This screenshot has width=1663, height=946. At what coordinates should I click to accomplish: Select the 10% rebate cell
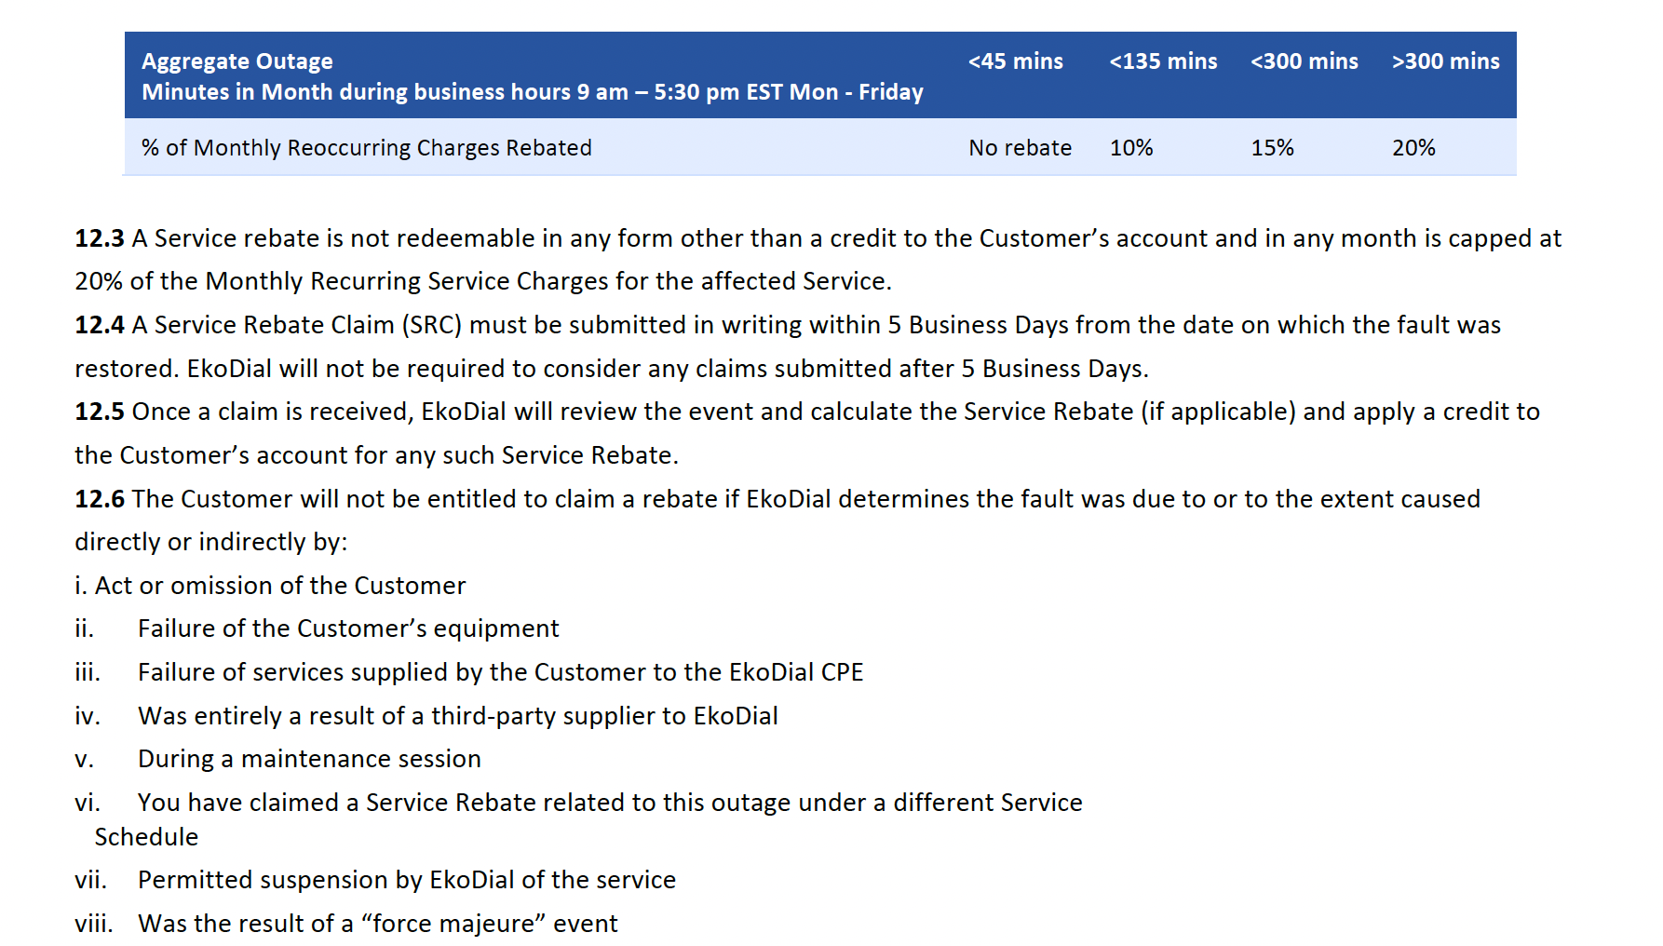coord(1131,148)
